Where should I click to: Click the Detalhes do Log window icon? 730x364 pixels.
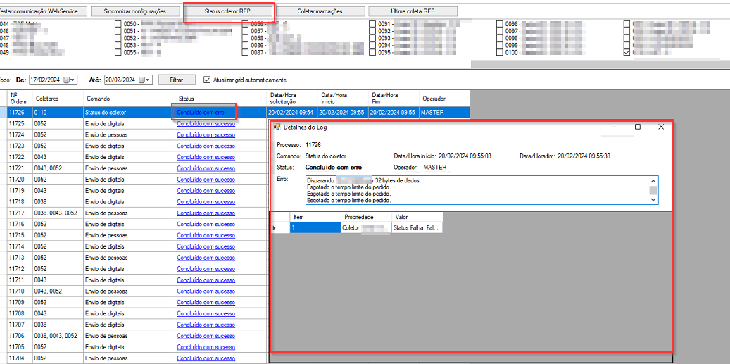point(277,127)
